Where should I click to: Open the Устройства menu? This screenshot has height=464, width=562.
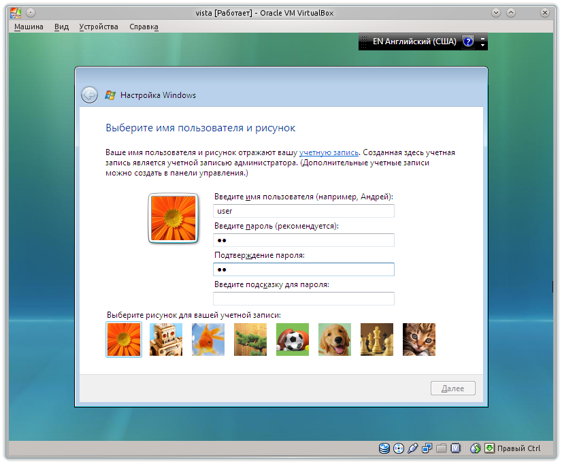pyautogui.click(x=97, y=27)
